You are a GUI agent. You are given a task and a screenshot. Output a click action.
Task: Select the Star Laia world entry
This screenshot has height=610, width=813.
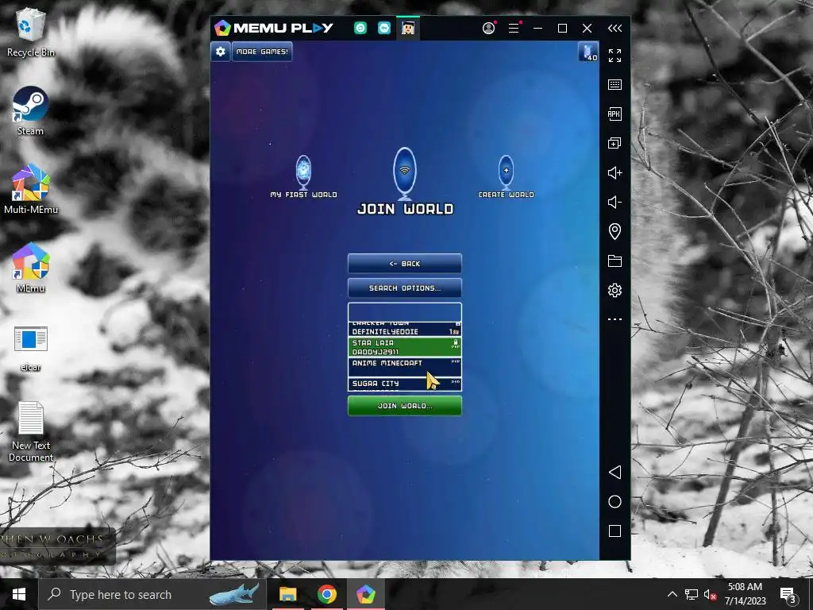405,347
